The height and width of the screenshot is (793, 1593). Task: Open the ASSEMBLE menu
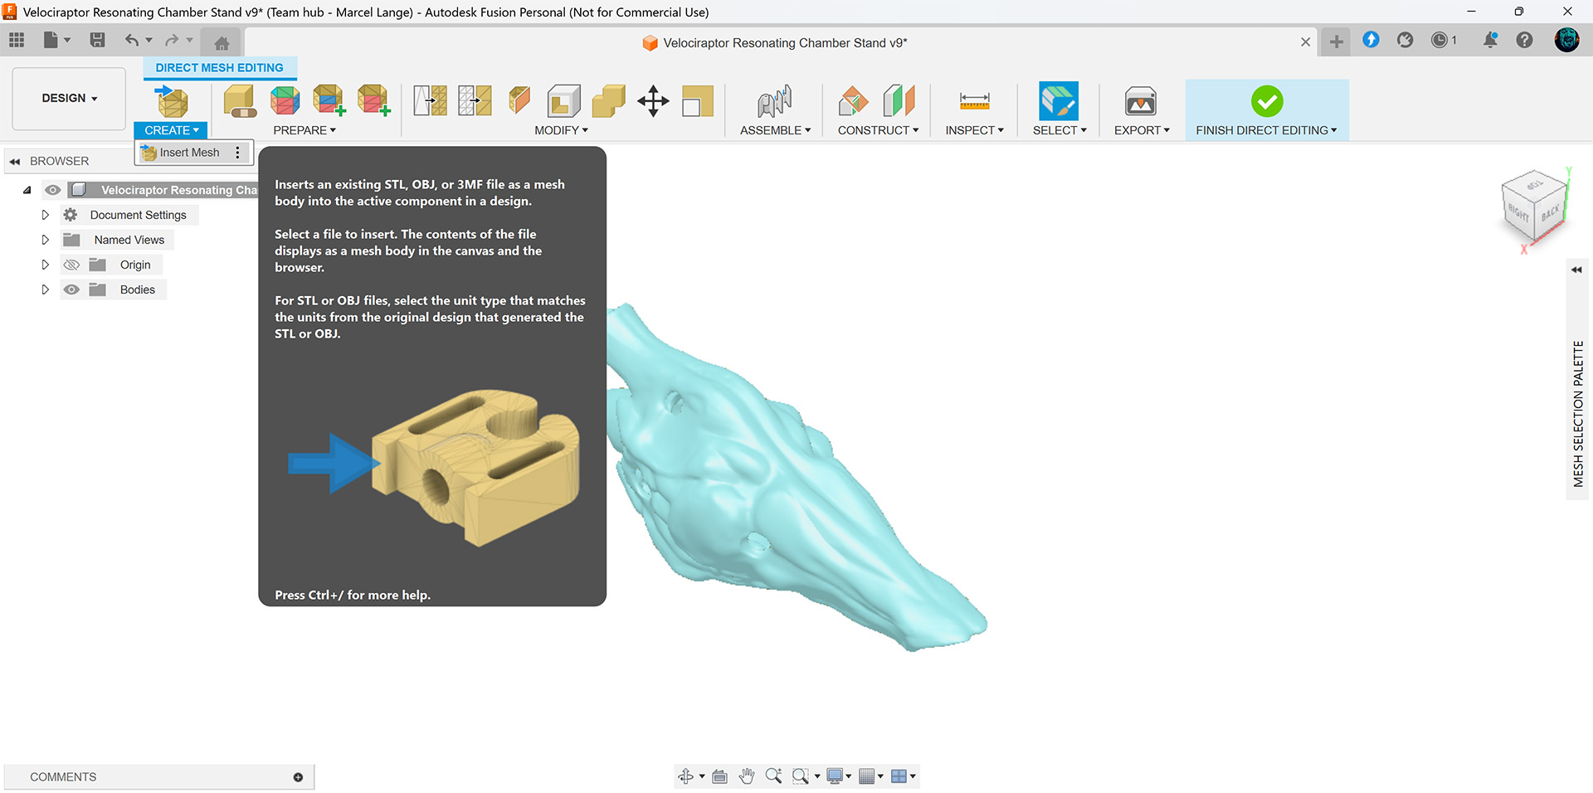(x=775, y=130)
